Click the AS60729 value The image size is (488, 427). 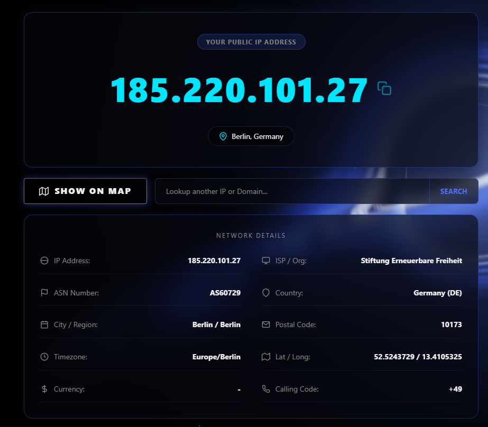click(225, 293)
